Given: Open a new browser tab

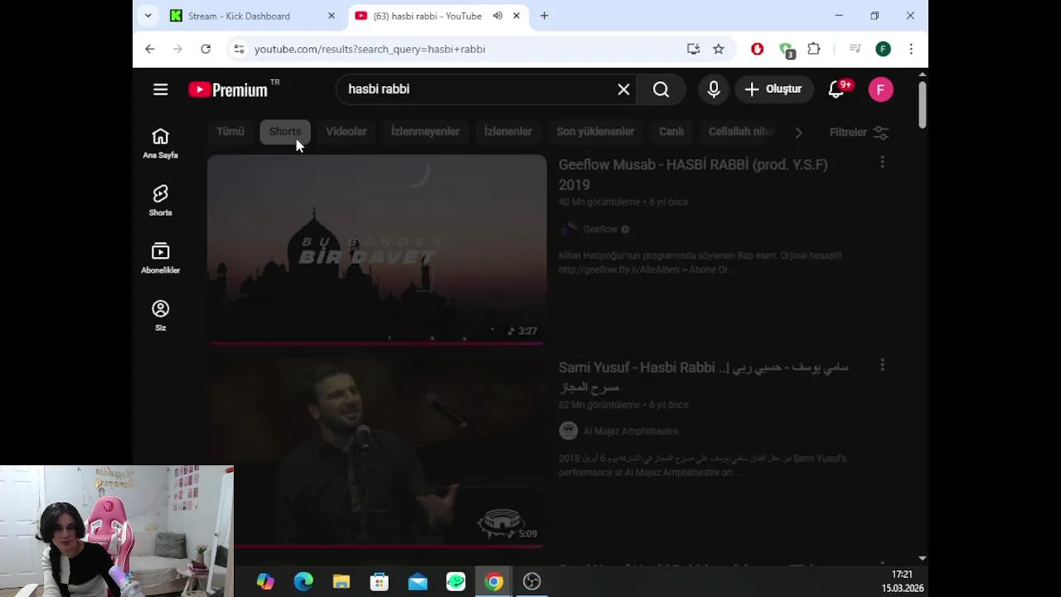Looking at the screenshot, I should point(545,16).
